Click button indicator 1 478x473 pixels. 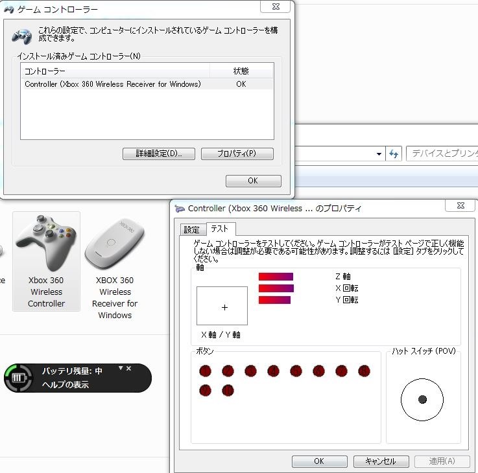point(205,371)
